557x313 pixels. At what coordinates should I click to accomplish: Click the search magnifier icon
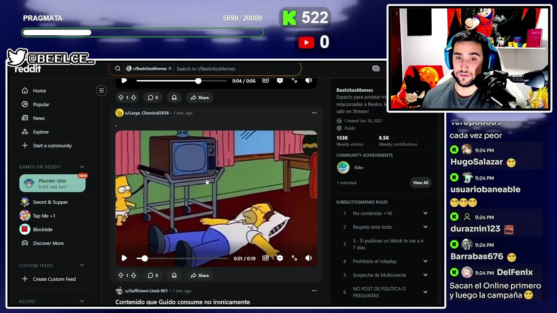(x=117, y=69)
